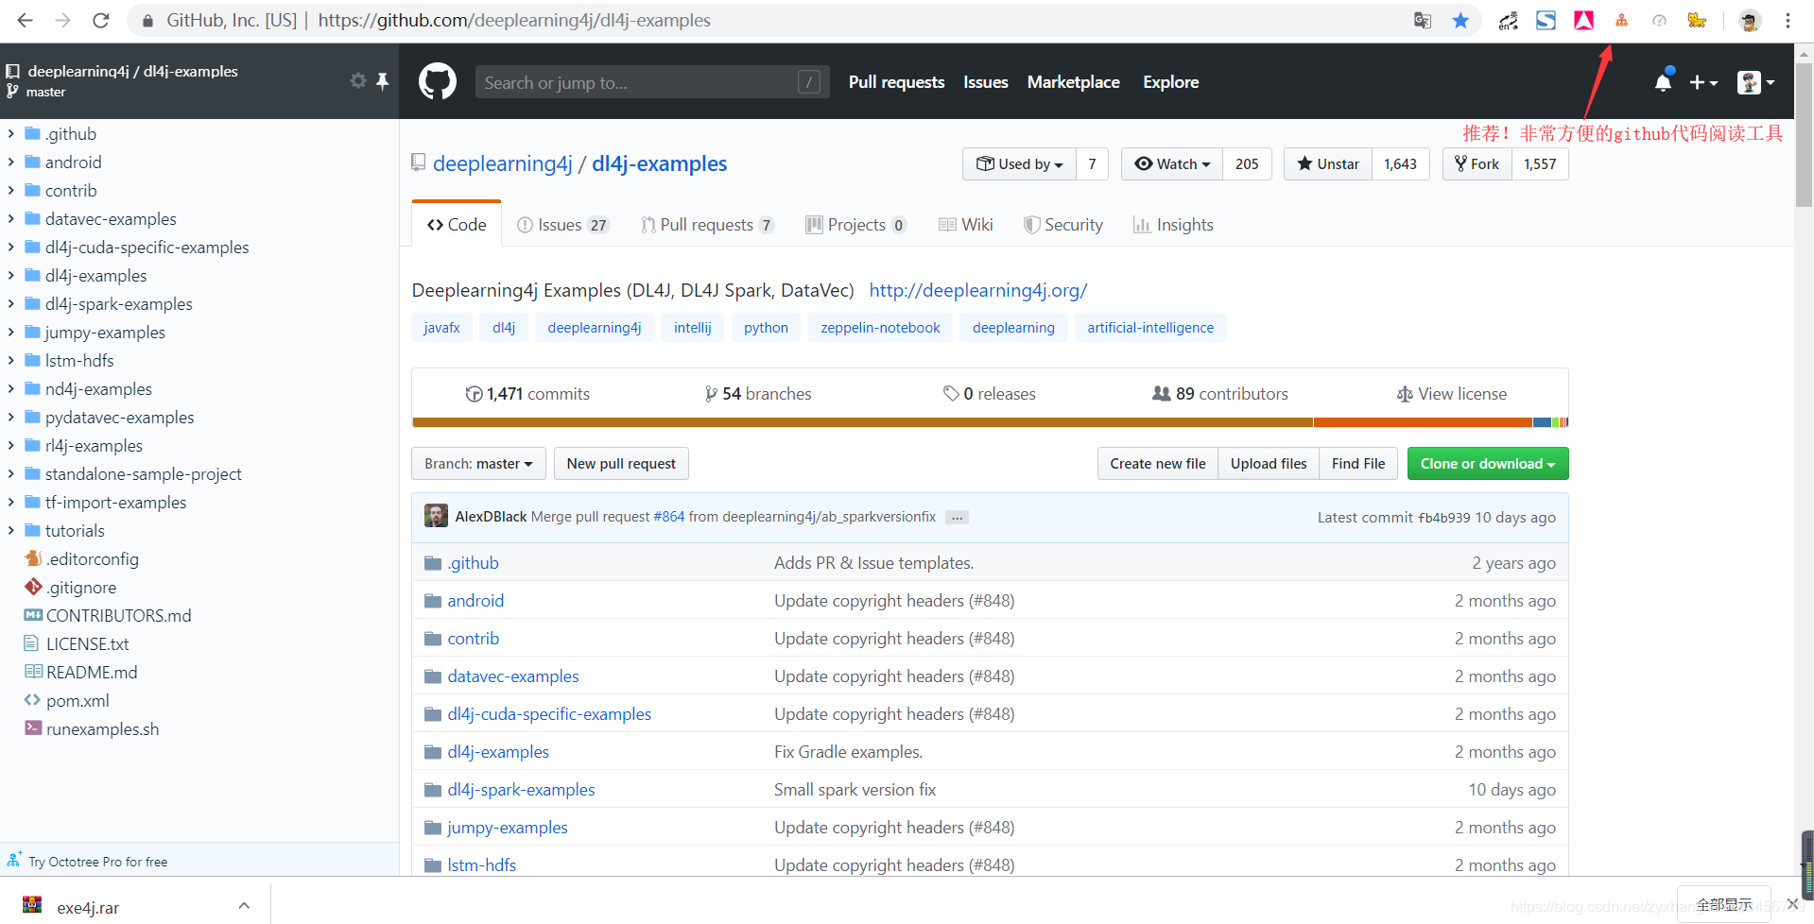This screenshot has height=924, width=1814.
Task: Click the View license link
Action: [x=1452, y=394]
